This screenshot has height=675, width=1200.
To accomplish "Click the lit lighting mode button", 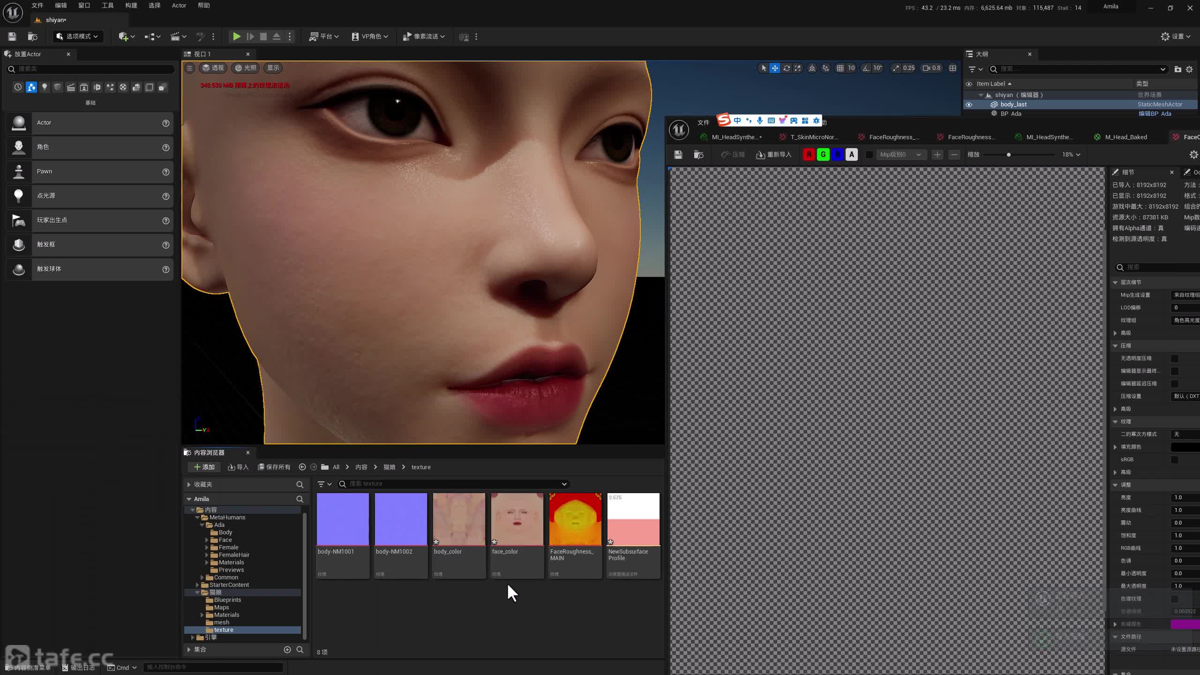I will [246, 68].
